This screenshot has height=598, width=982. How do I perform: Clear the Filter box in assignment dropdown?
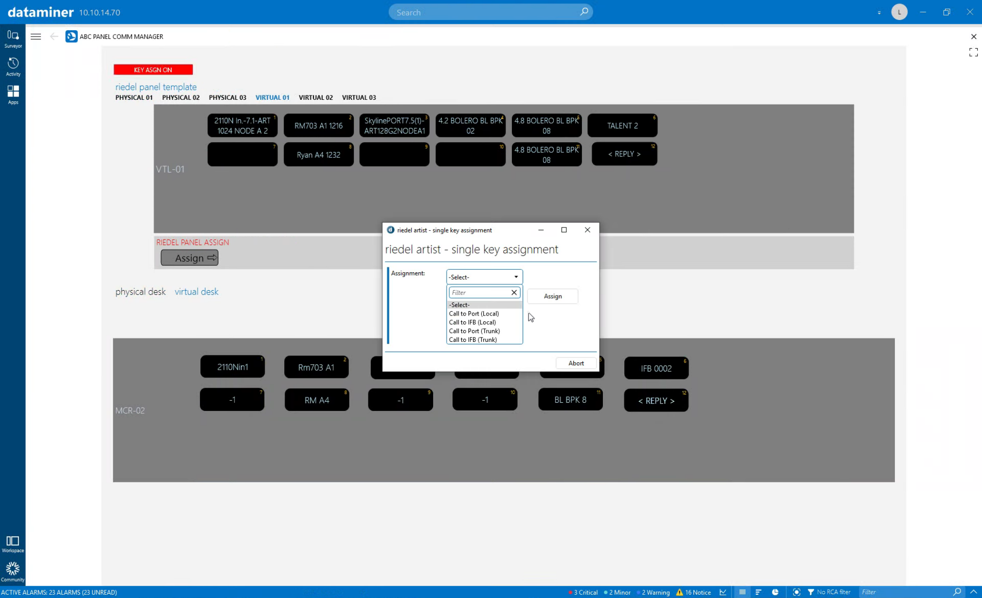click(x=514, y=292)
